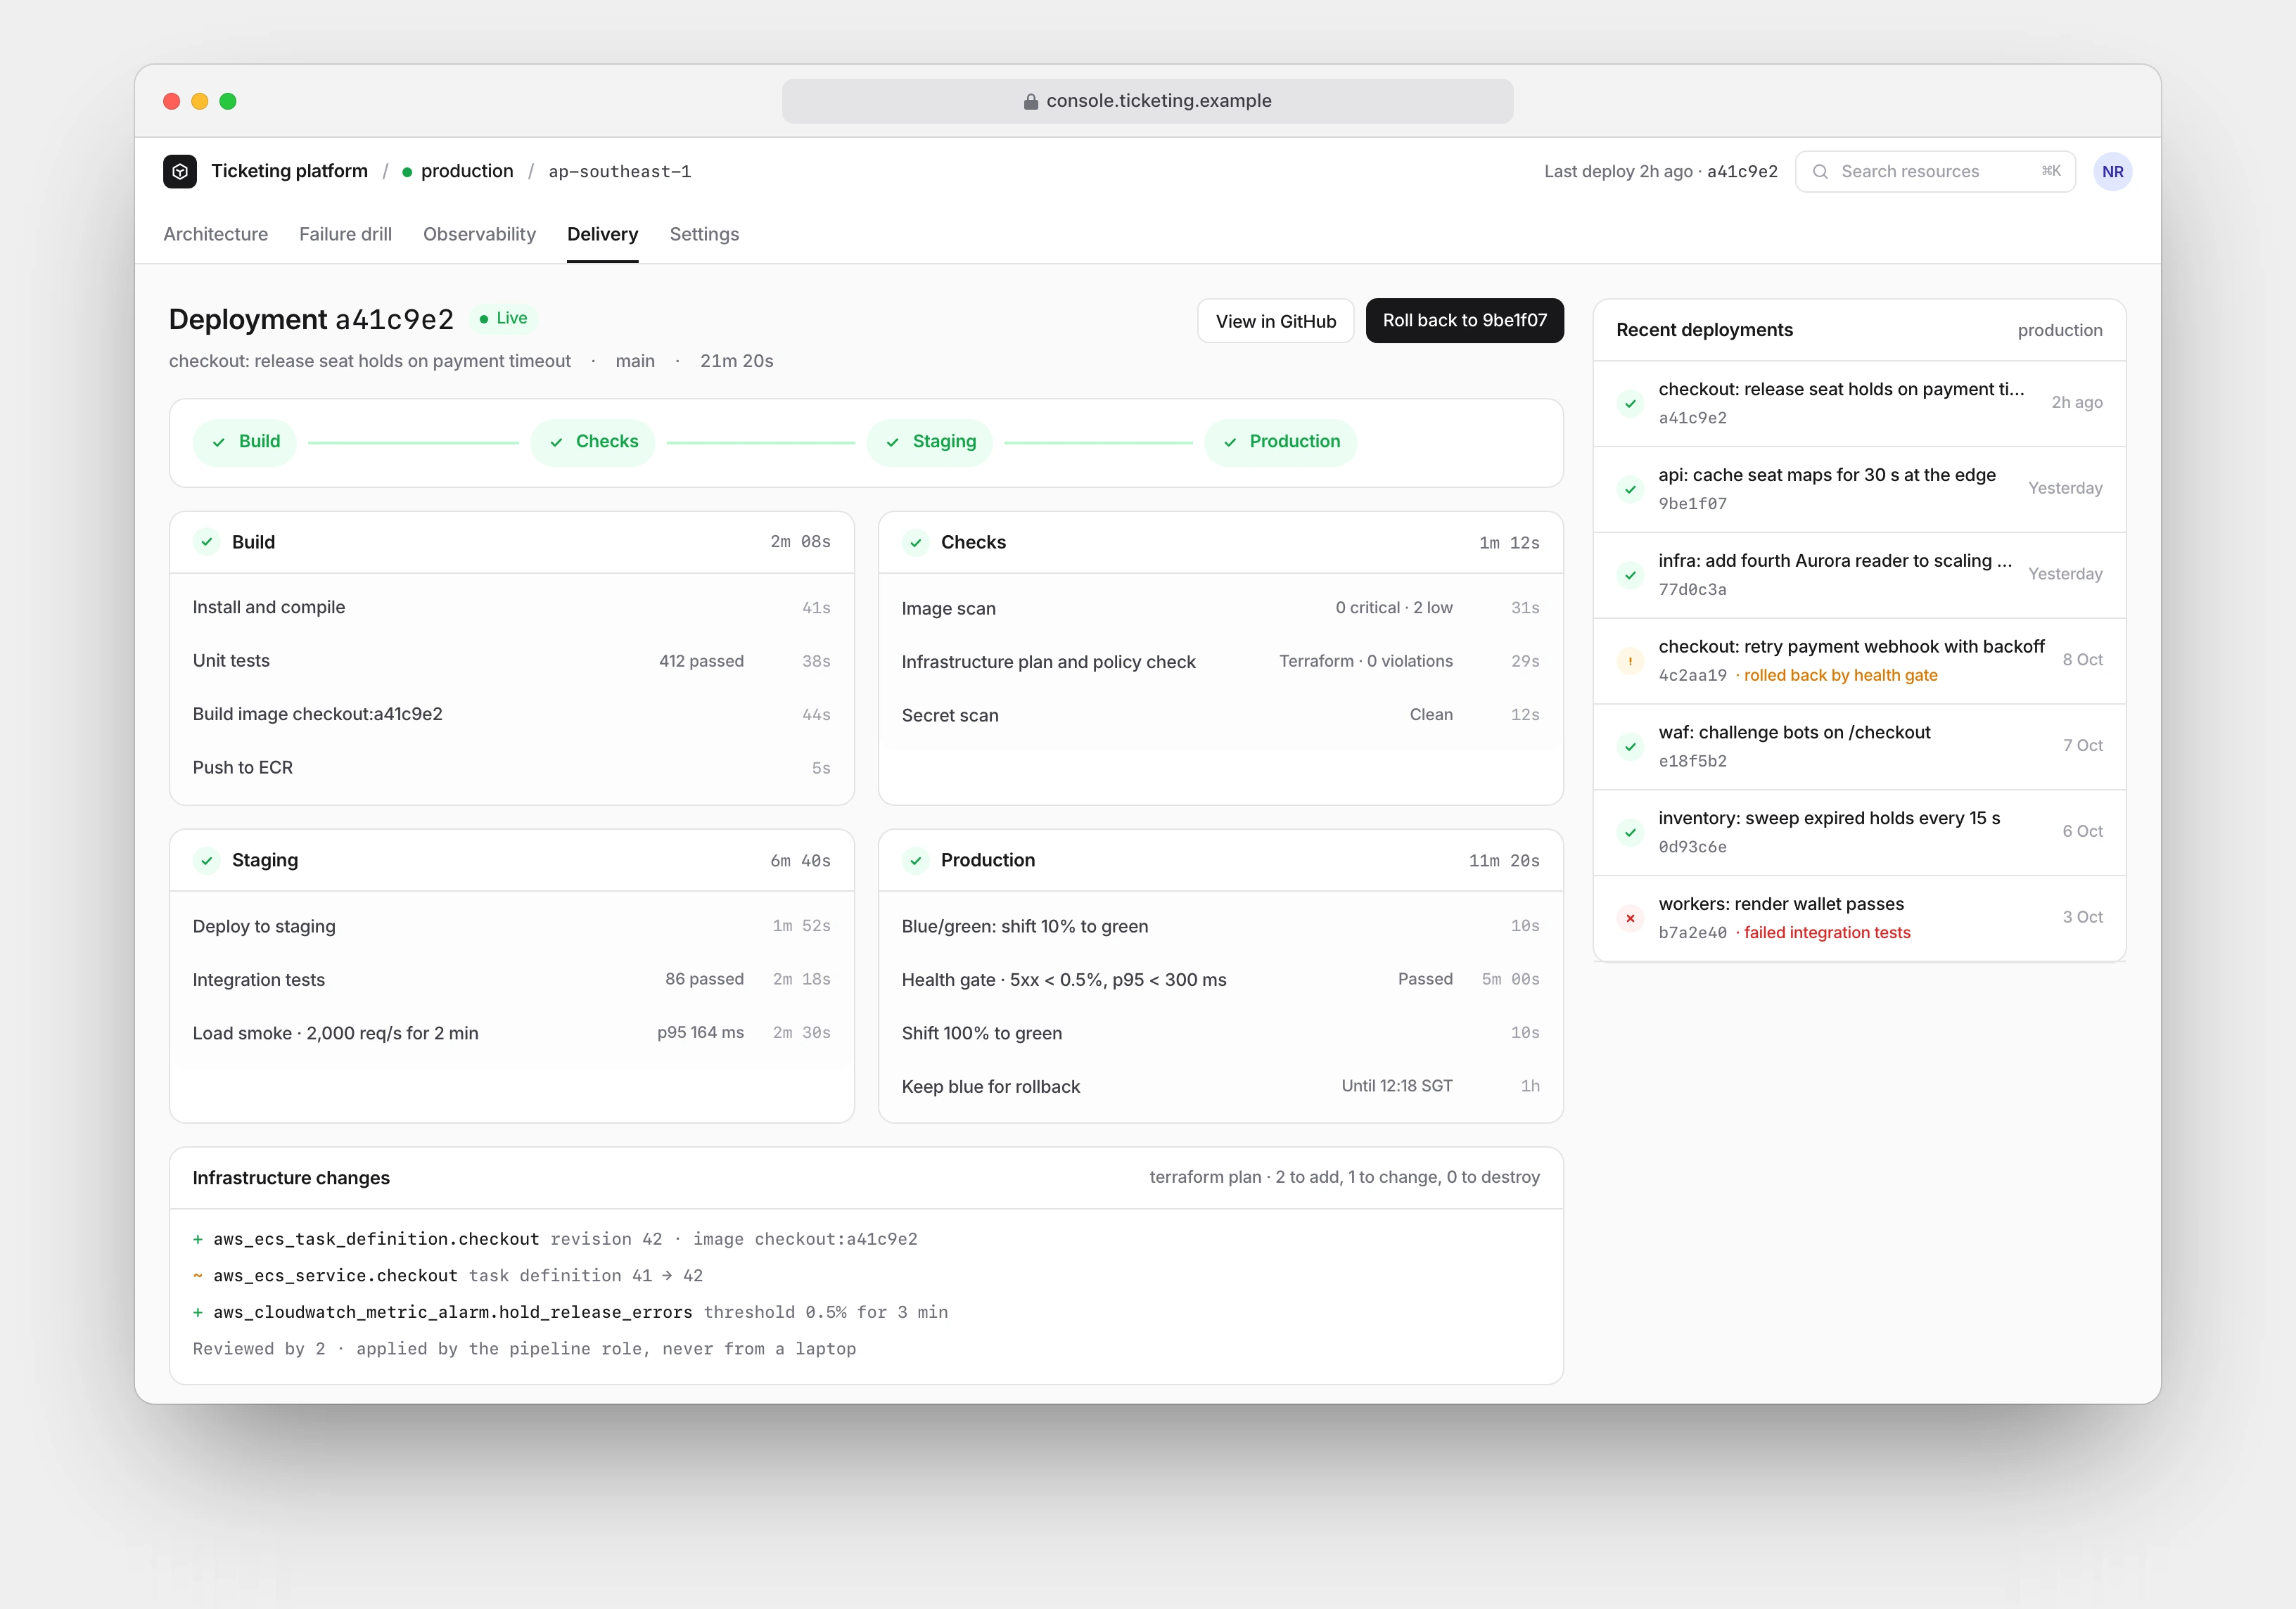Click 'rolled back by health gate' label
This screenshot has height=1609, width=2296.
[1840, 675]
